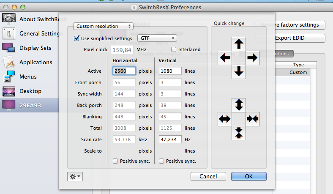Viewport: 333px width, 194px height.
Task: Click the horizontal stretch arrow button
Action: click(x=225, y=119)
